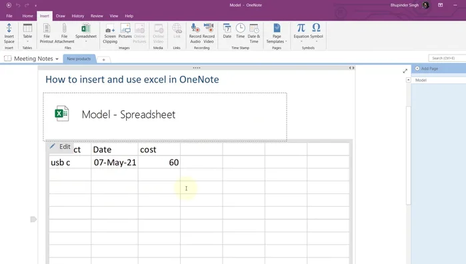Click the cell containing 60
The image size is (466, 264).
(159, 162)
